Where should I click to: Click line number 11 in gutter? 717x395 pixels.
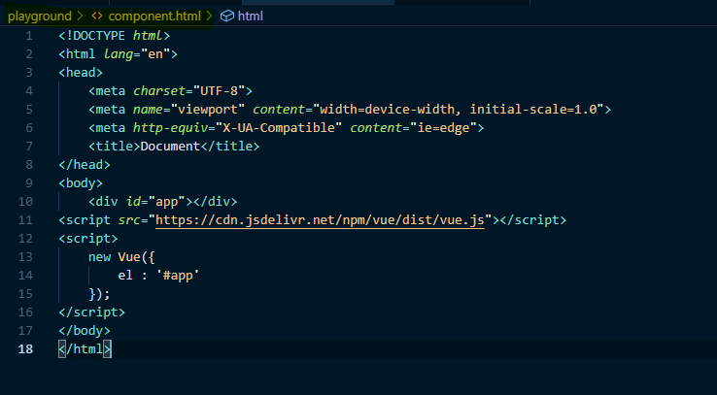click(x=25, y=220)
